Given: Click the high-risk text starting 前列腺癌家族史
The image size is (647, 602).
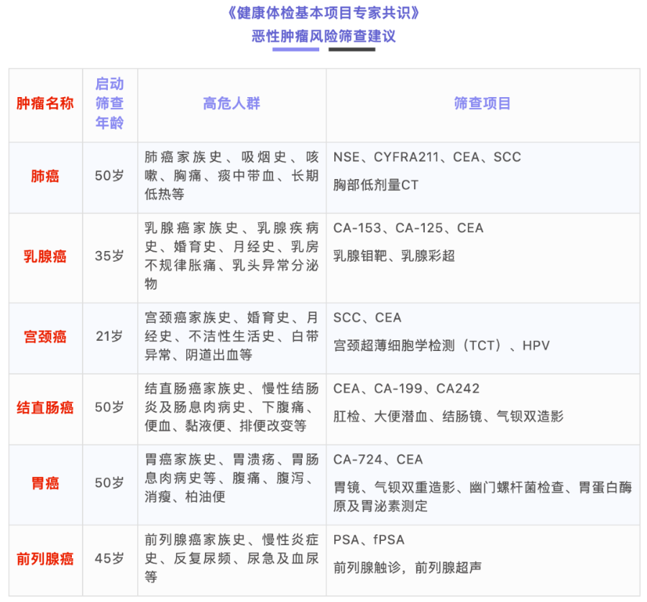Looking at the screenshot, I should [x=231, y=558].
